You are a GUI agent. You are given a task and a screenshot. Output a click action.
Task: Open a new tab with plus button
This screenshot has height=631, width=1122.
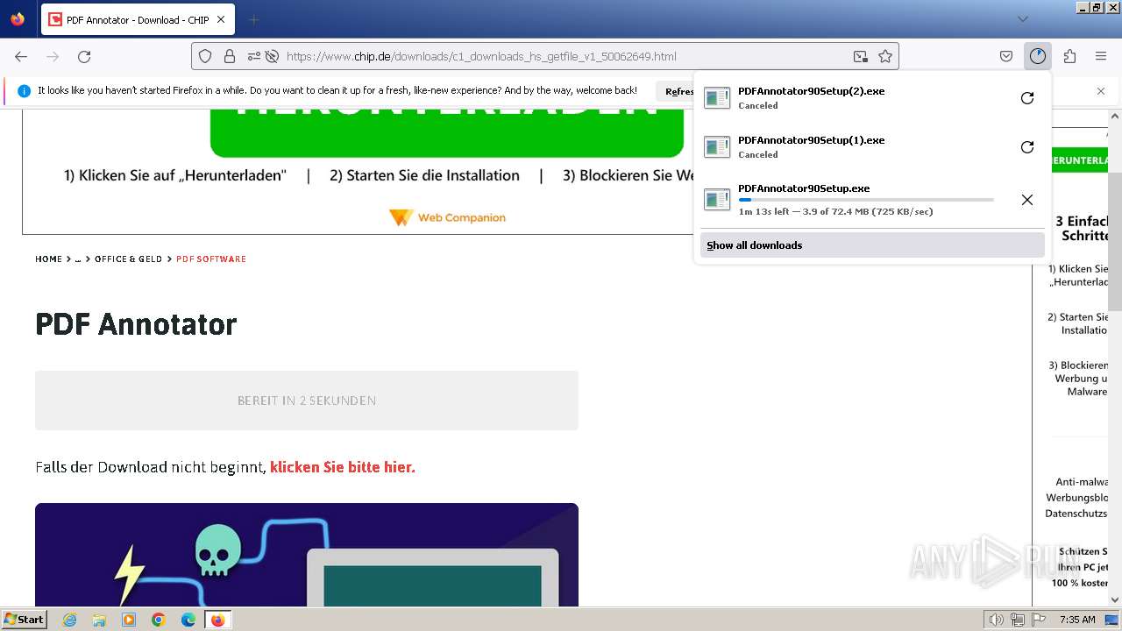coord(253,19)
